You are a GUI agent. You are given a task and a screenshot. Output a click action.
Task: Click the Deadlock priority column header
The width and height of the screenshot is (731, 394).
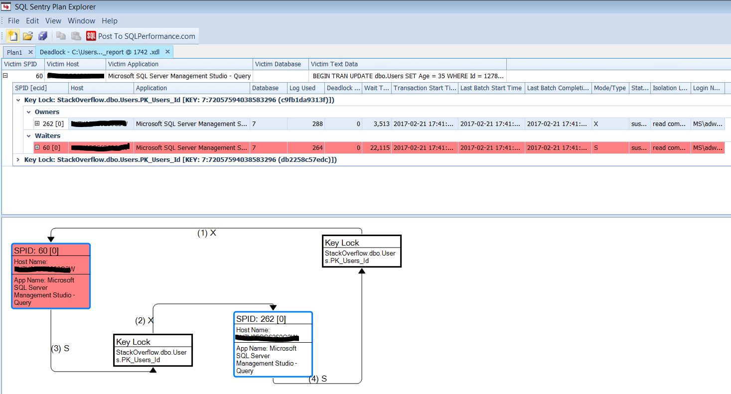[x=343, y=88]
